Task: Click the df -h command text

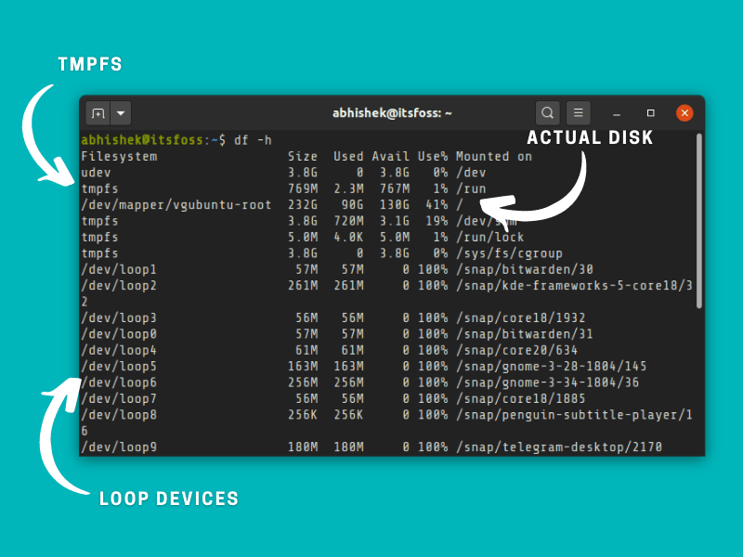Action: 253,140
